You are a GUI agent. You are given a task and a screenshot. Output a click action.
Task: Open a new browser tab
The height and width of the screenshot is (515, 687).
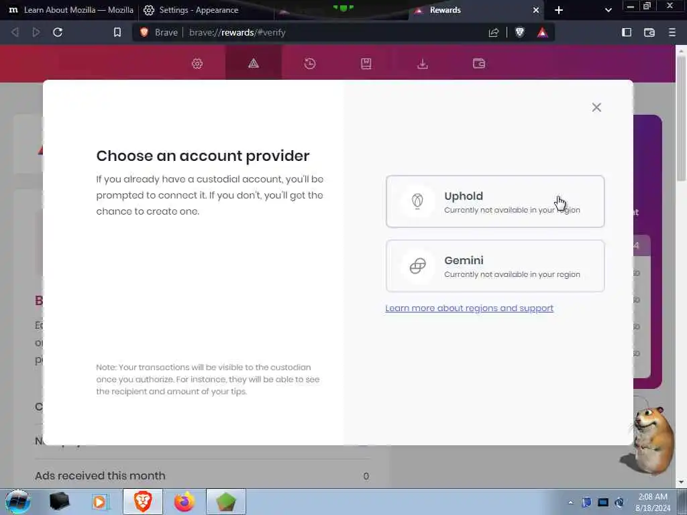click(x=559, y=10)
